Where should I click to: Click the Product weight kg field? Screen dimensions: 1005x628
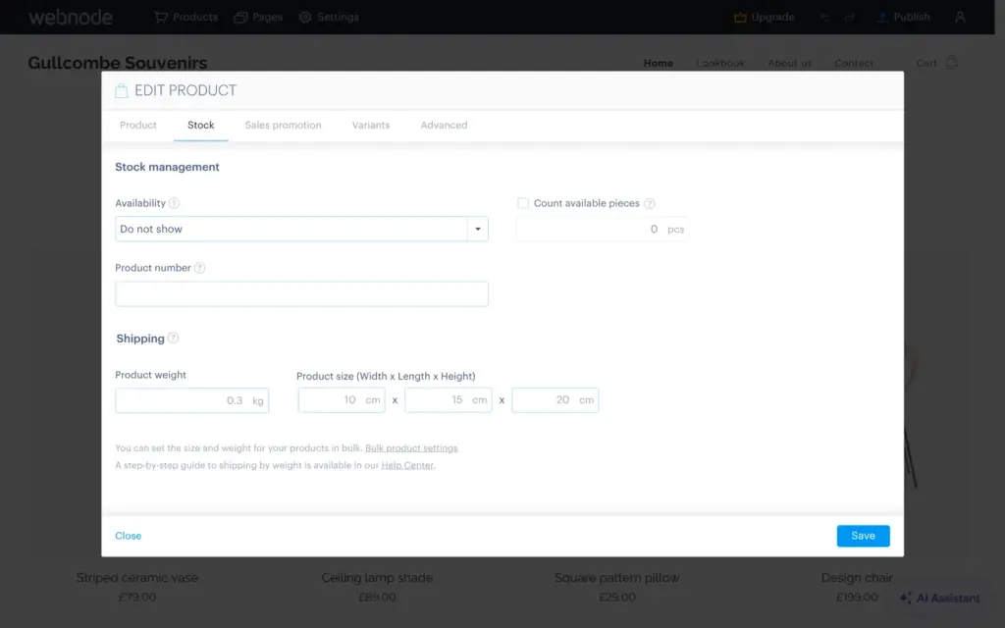point(191,400)
